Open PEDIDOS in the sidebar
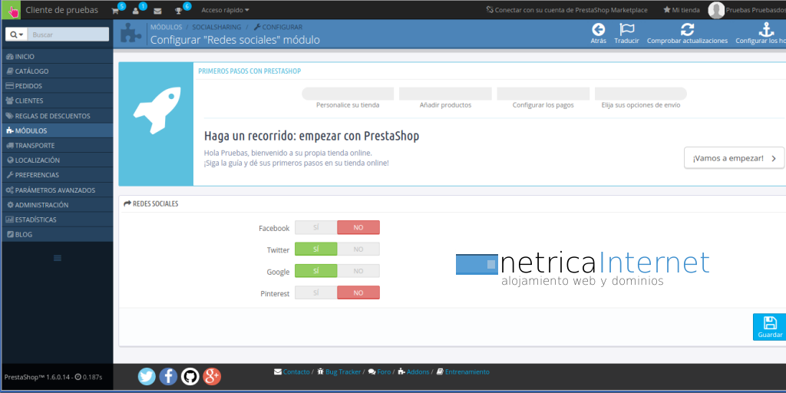The width and height of the screenshot is (786, 393). [x=57, y=86]
